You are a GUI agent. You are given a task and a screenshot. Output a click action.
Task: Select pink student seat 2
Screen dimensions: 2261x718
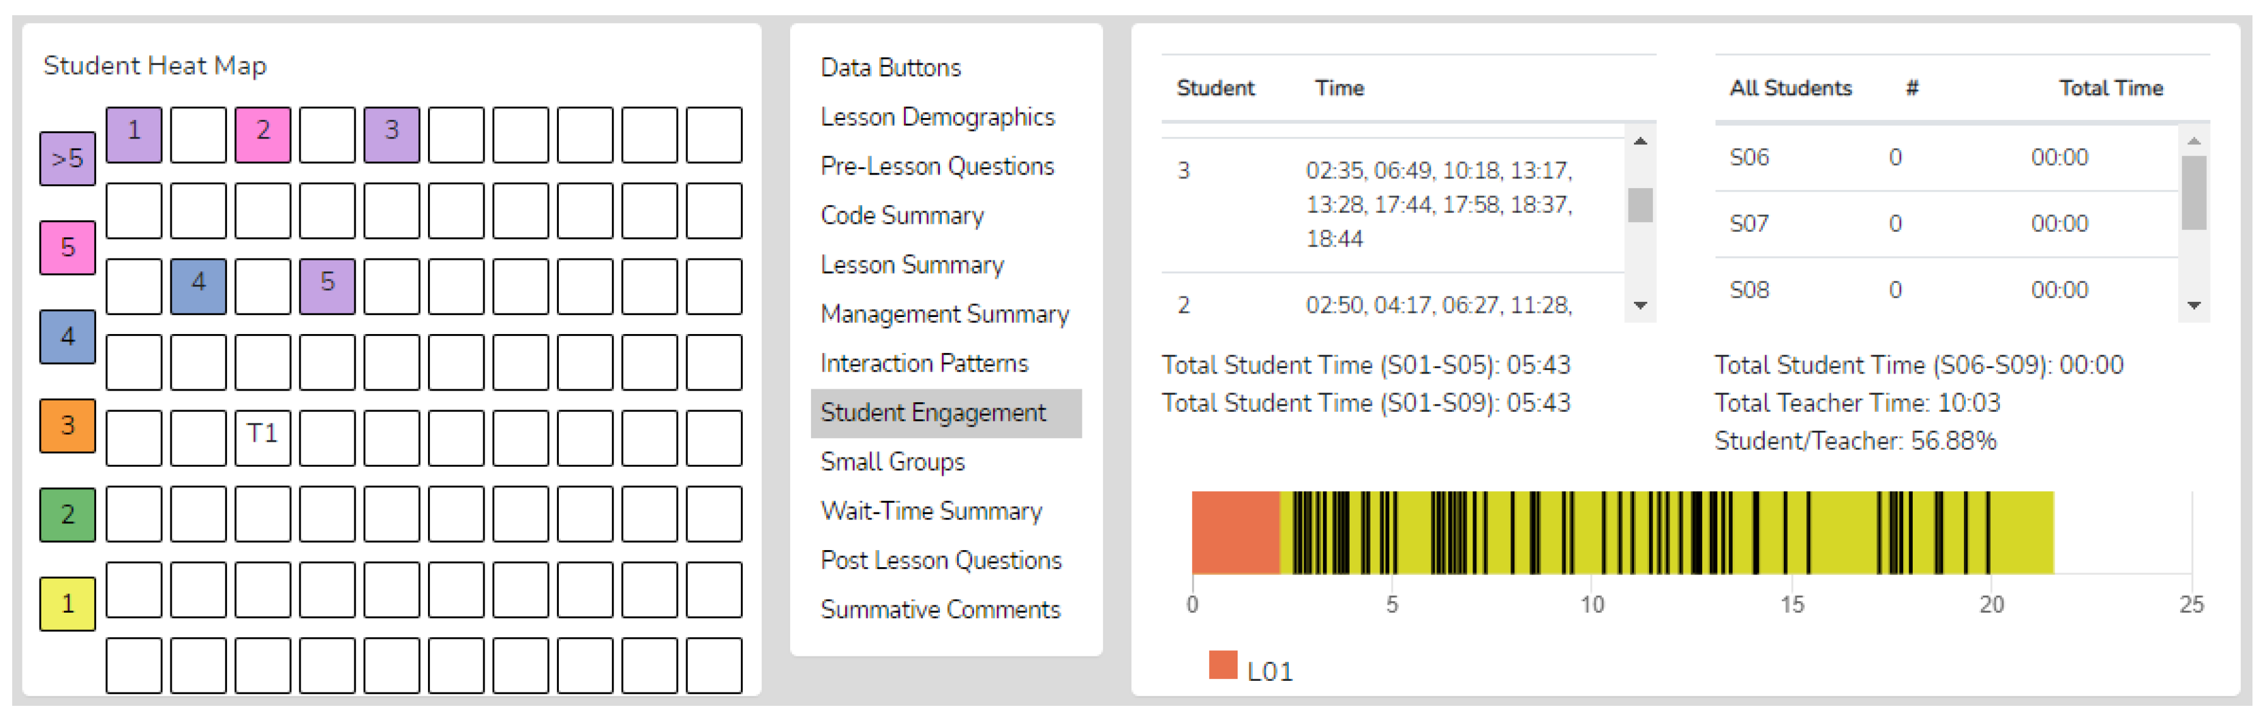(262, 134)
